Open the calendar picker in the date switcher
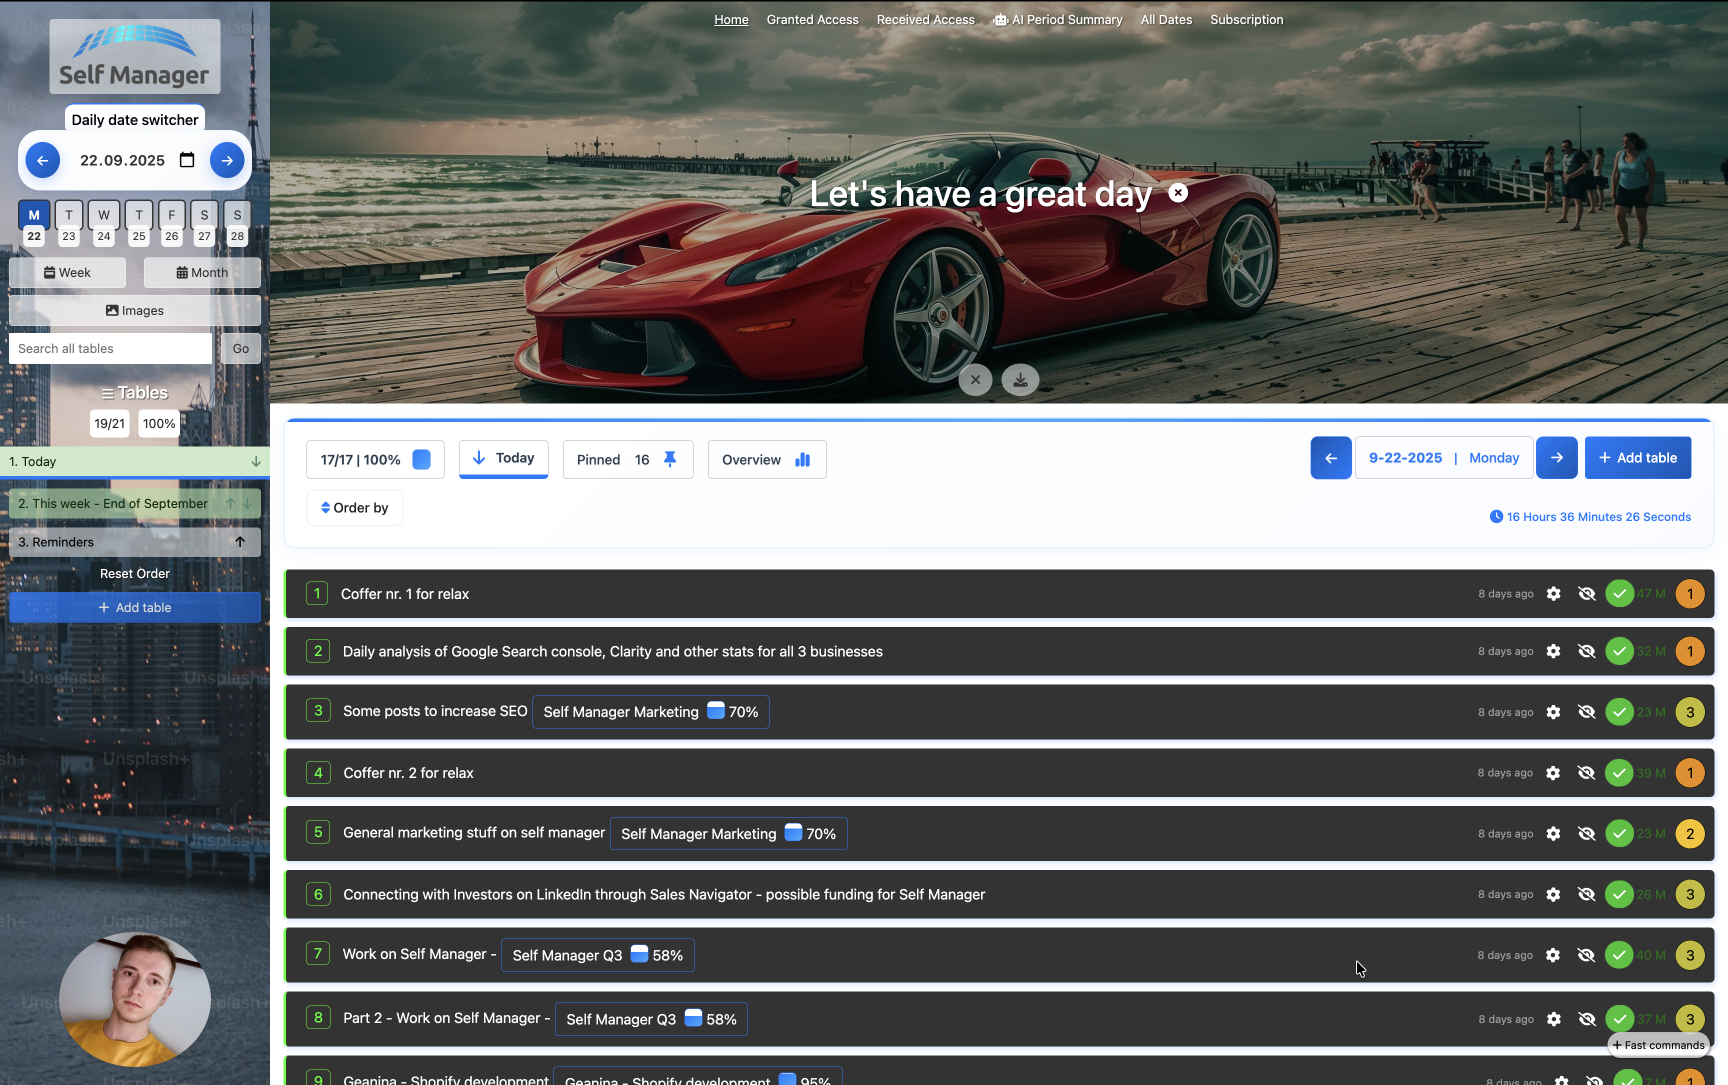Viewport: 1728px width, 1085px height. [186, 160]
